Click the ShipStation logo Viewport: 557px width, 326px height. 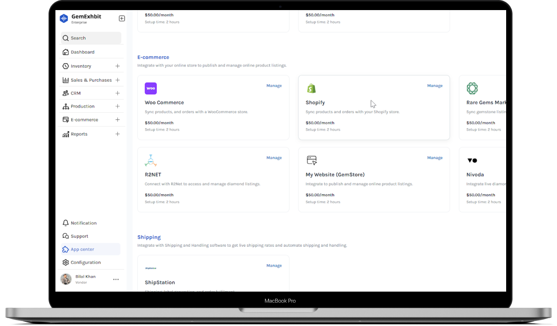pos(151,268)
